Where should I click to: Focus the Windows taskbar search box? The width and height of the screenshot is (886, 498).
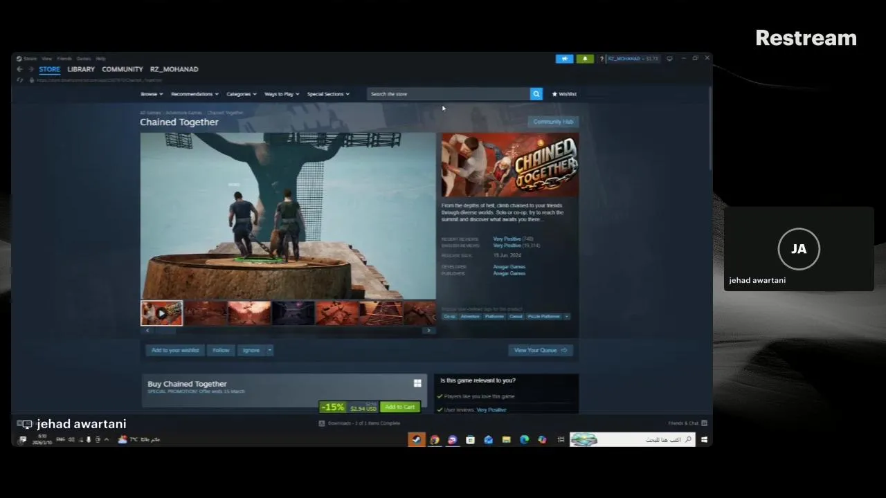(632, 440)
